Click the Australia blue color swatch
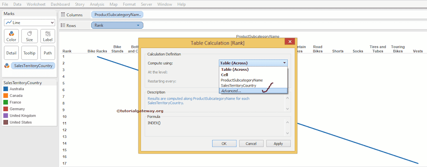 point(5,89)
